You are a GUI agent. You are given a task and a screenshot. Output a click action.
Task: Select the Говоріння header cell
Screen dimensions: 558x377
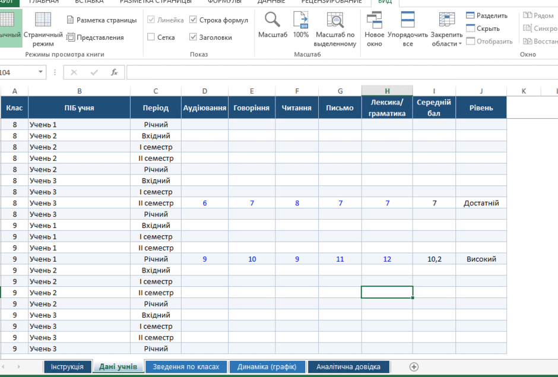pyautogui.click(x=252, y=107)
